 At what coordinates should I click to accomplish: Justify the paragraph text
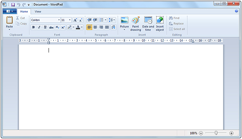point(107,27)
